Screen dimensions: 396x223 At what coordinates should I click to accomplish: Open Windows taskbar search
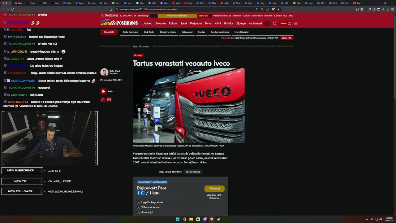pyautogui.click(x=184, y=219)
